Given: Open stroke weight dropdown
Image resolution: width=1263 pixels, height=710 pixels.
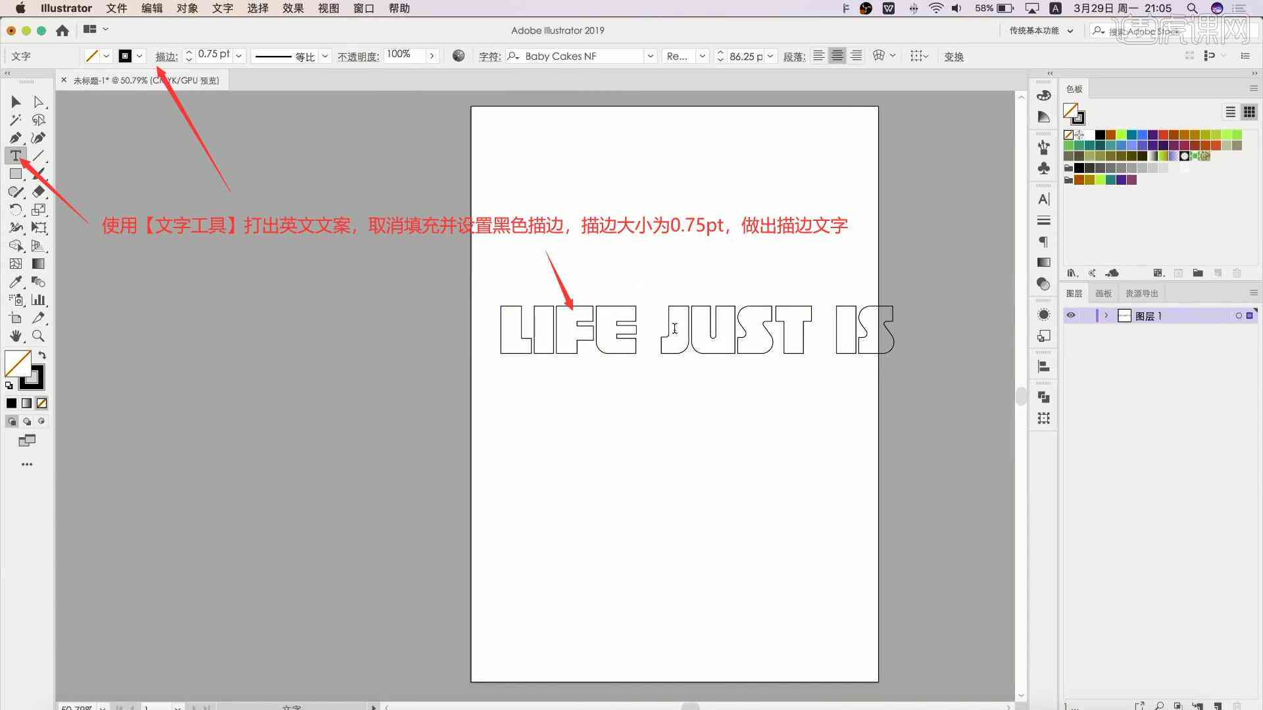Looking at the screenshot, I should 239,56.
